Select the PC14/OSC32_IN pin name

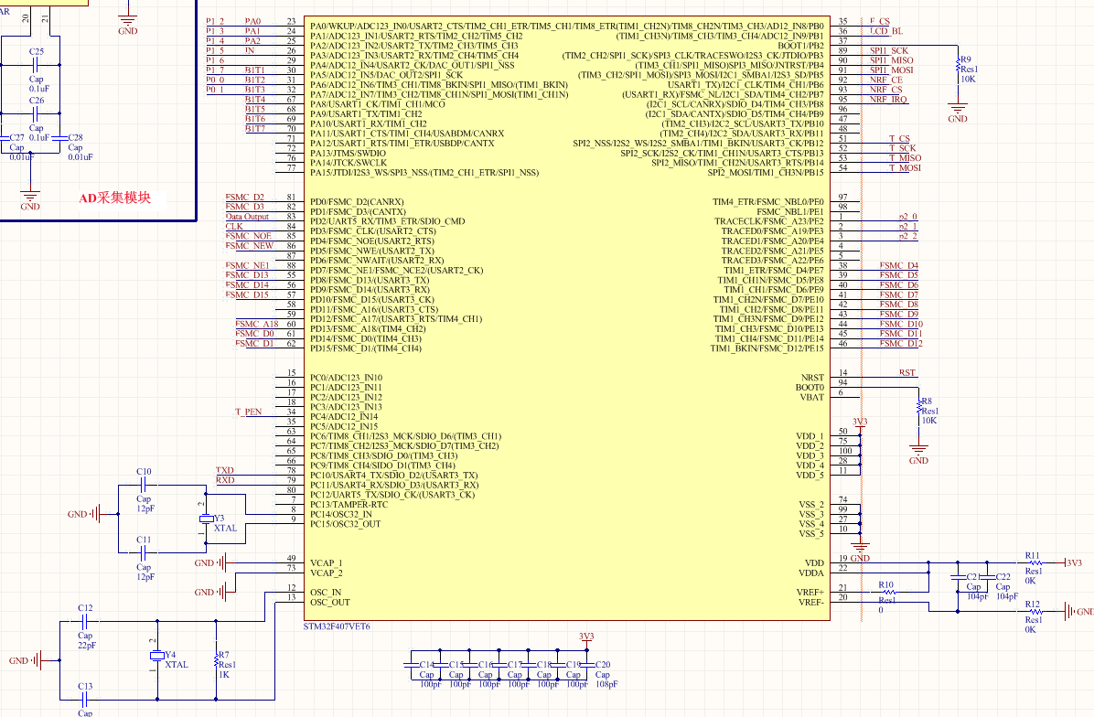[340, 515]
